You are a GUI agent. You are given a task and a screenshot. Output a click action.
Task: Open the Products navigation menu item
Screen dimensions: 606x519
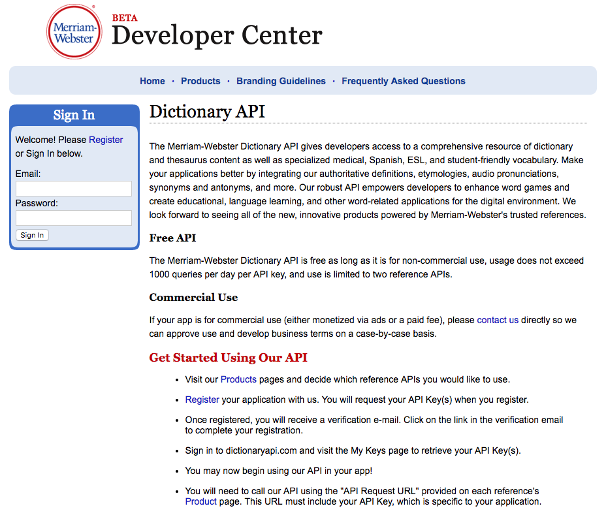click(x=200, y=81)
